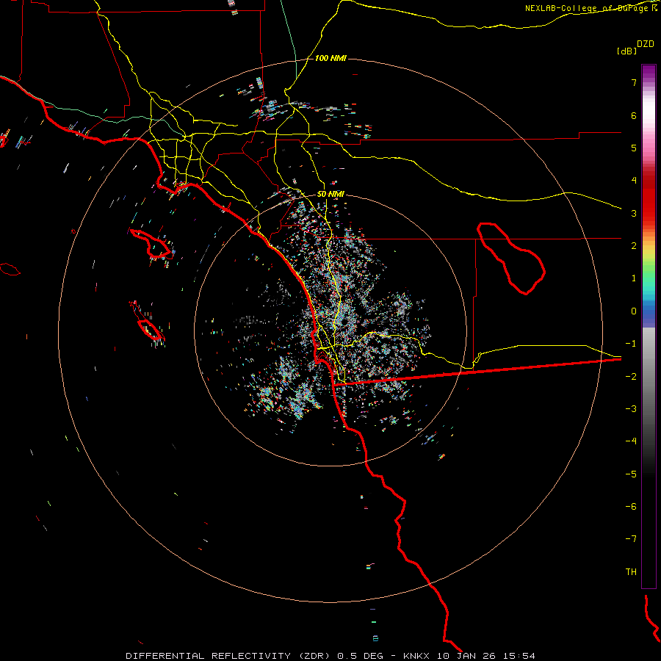Click the -2 dB tick label on scale

click(631, 377)
